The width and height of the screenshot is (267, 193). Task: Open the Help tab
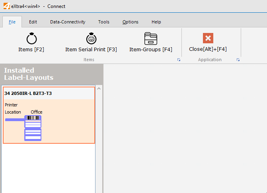(x=156, y=22)
